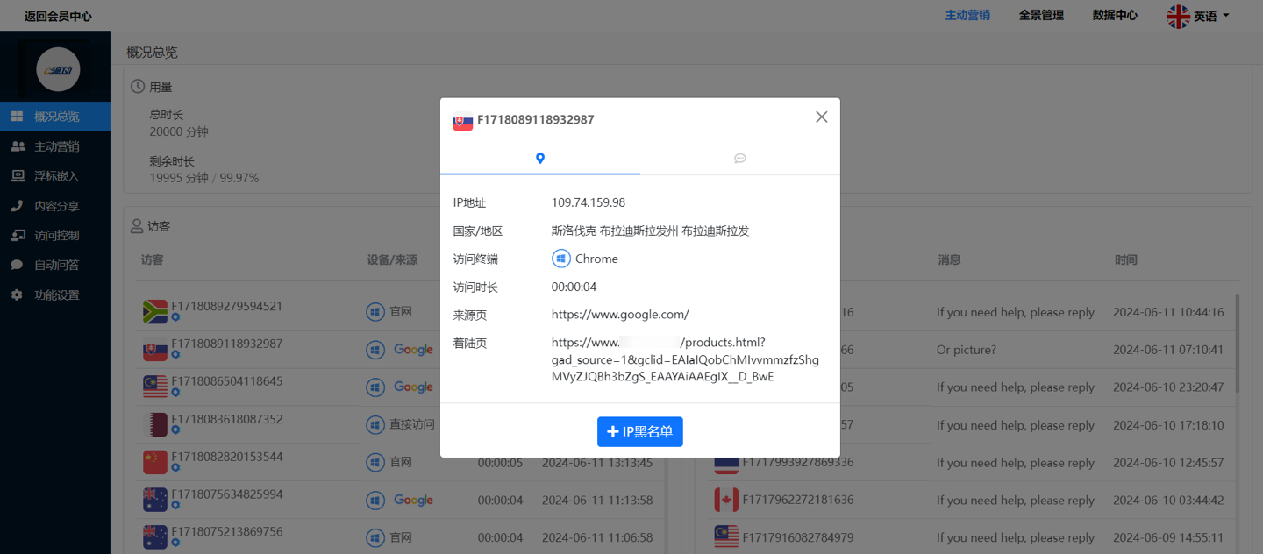Viewport: 1263px width, 554px height.
Task: Close the visitor details dialog
Action: point(821,117)
